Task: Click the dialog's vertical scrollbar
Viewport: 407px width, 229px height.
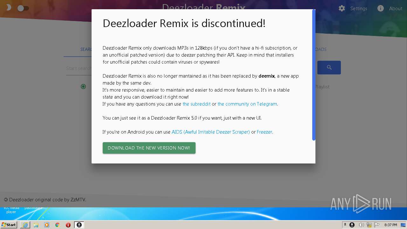Action: [x=314, y=75]
